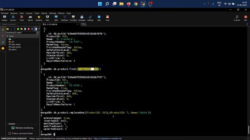Open the Tools menu
Screen dimensions: 250x140
click(37, 13)
